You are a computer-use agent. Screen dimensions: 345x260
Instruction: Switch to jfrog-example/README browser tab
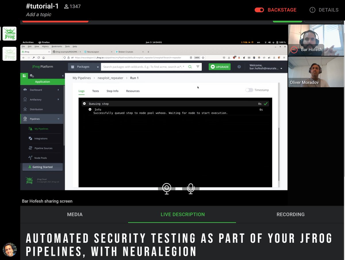(67, 52)
